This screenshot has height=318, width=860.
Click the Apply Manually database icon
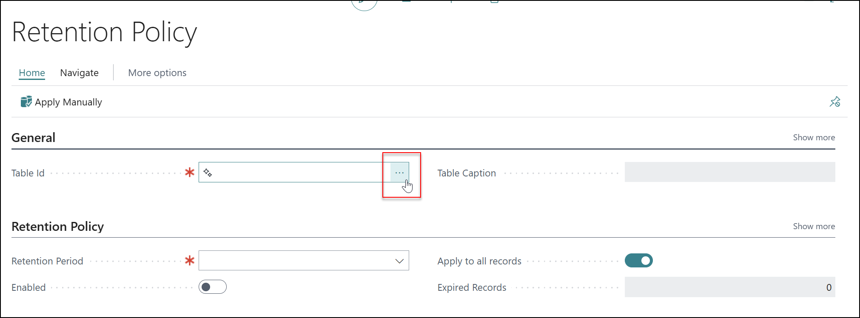(x=26, y=102)
